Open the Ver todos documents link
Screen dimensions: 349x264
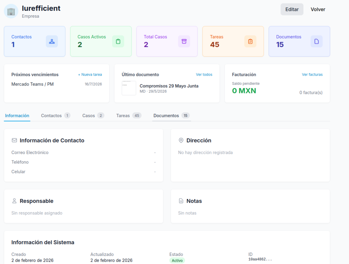[204, 75]
